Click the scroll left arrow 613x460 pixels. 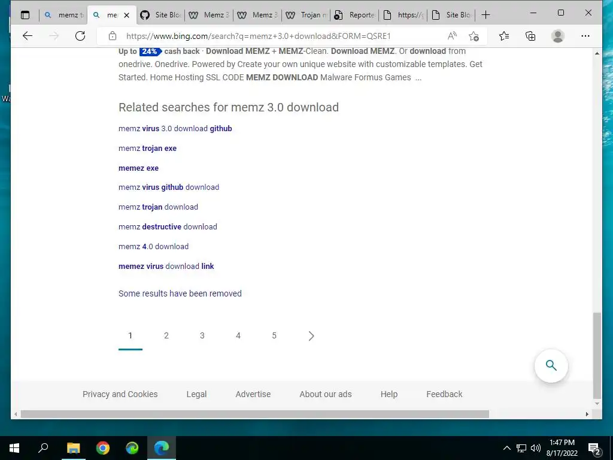(x=15, y=414)
